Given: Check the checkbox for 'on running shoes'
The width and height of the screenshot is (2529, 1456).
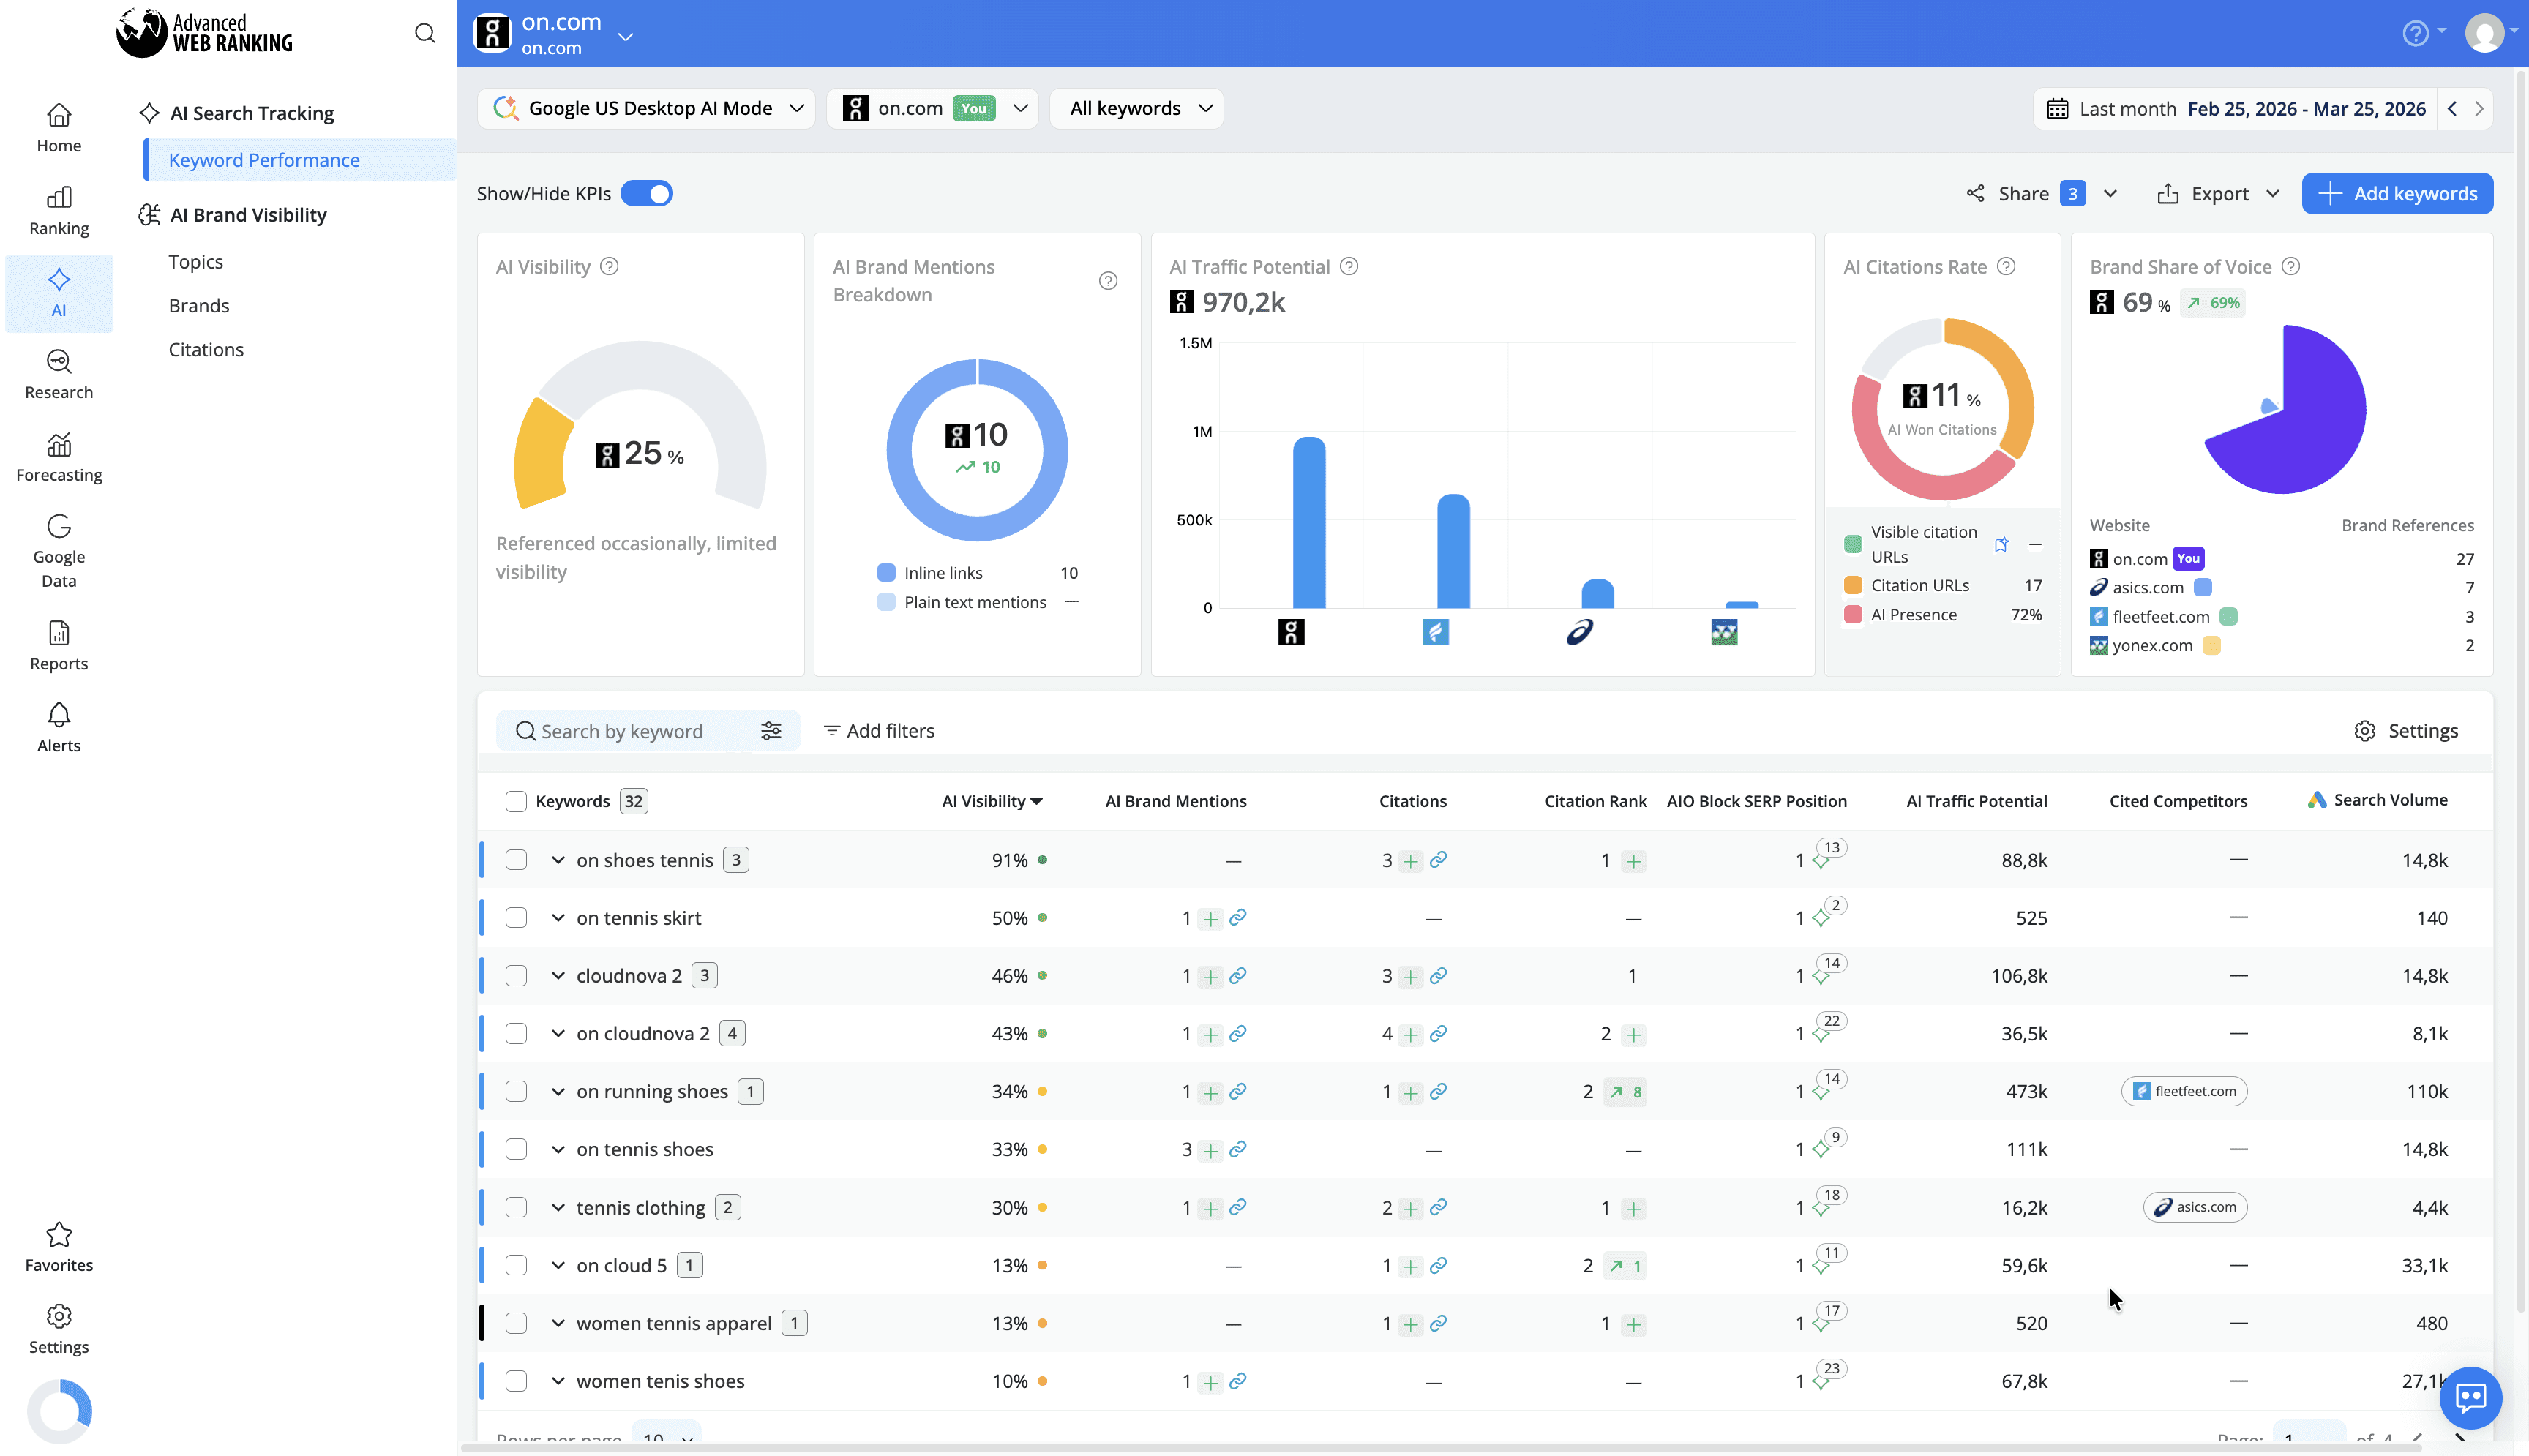Looking at the screenshot, I should [516, 1091].
